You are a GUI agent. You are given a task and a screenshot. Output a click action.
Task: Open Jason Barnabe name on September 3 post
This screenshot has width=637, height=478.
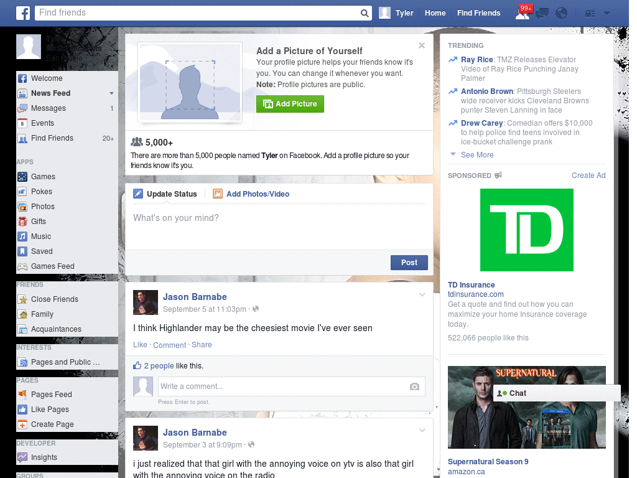coord(195,433)
